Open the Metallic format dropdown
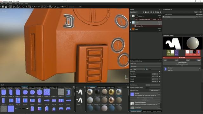The height and width of the screenshot is (114, 203). (155, 79)
